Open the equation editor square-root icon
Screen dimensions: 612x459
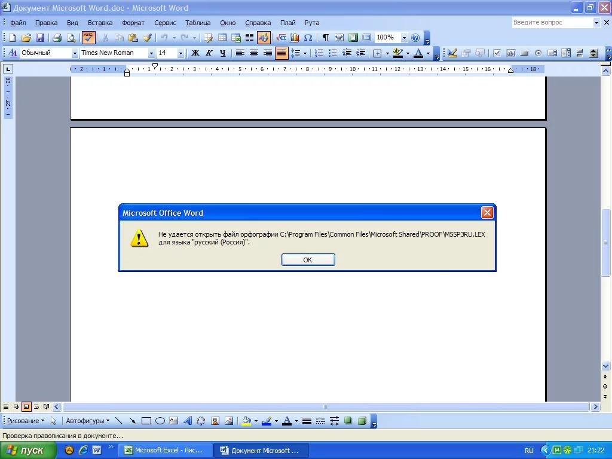pyautogui.click(x=281, y=38)
